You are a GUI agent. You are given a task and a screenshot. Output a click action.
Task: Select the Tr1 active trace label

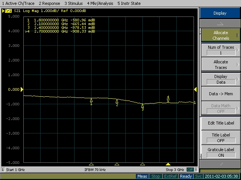click(8, 11)
